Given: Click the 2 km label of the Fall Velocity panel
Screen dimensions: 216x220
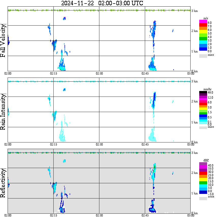Looking at the screenshot, I should click(x=194, y=31).
